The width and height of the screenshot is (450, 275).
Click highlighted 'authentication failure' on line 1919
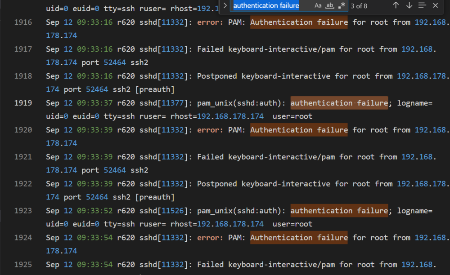[339, 103]
